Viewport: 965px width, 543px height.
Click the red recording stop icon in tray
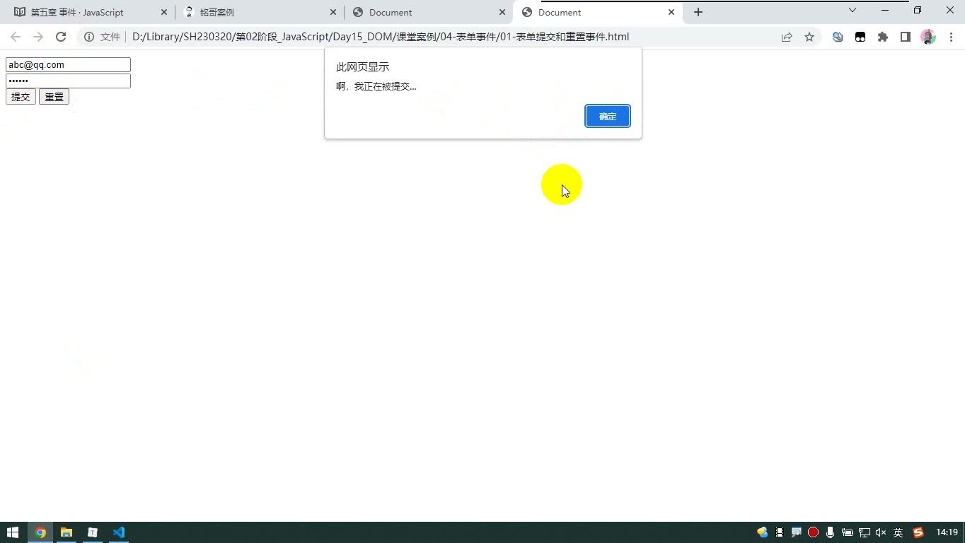tap(814, 532)
